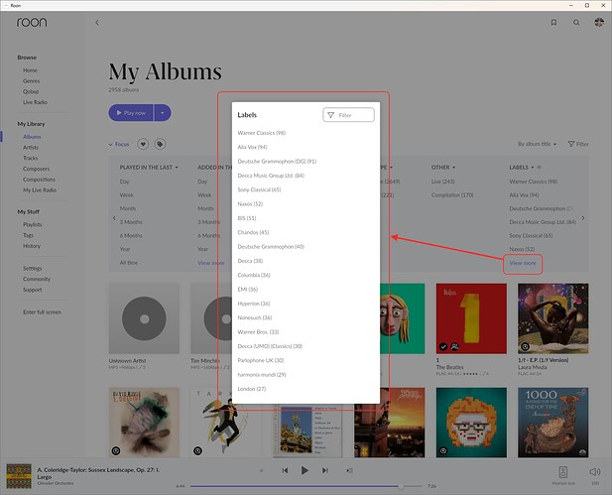This screenshot has width=612, height=495.
Task: Select Sony Classical (65) in Labels popup
Action: pos(259,189)
